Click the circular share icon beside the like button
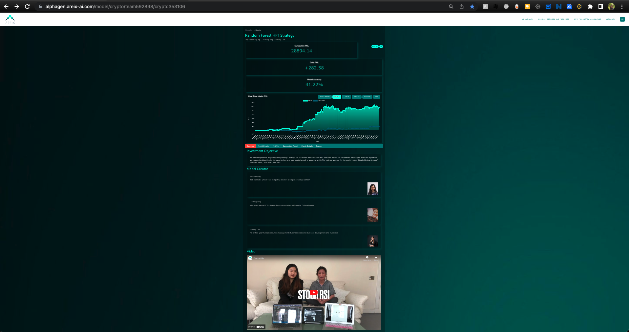 point(381,46)
